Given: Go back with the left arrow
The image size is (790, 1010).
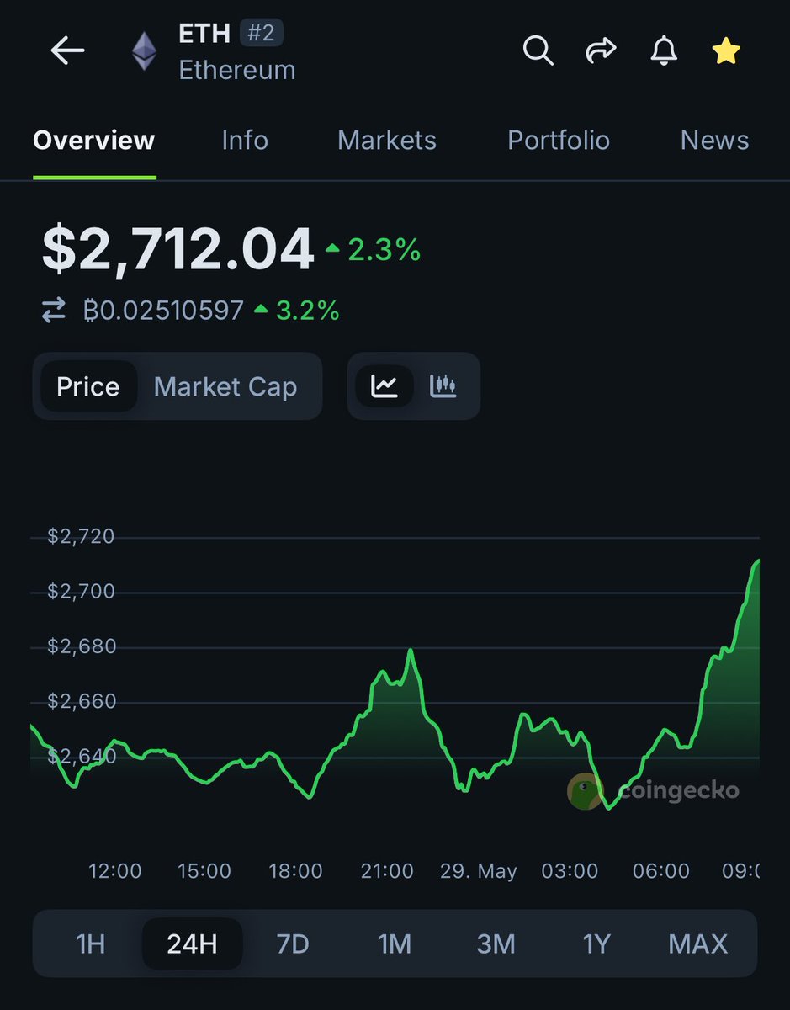Looking at the screenshot, I should coord(67,51).
